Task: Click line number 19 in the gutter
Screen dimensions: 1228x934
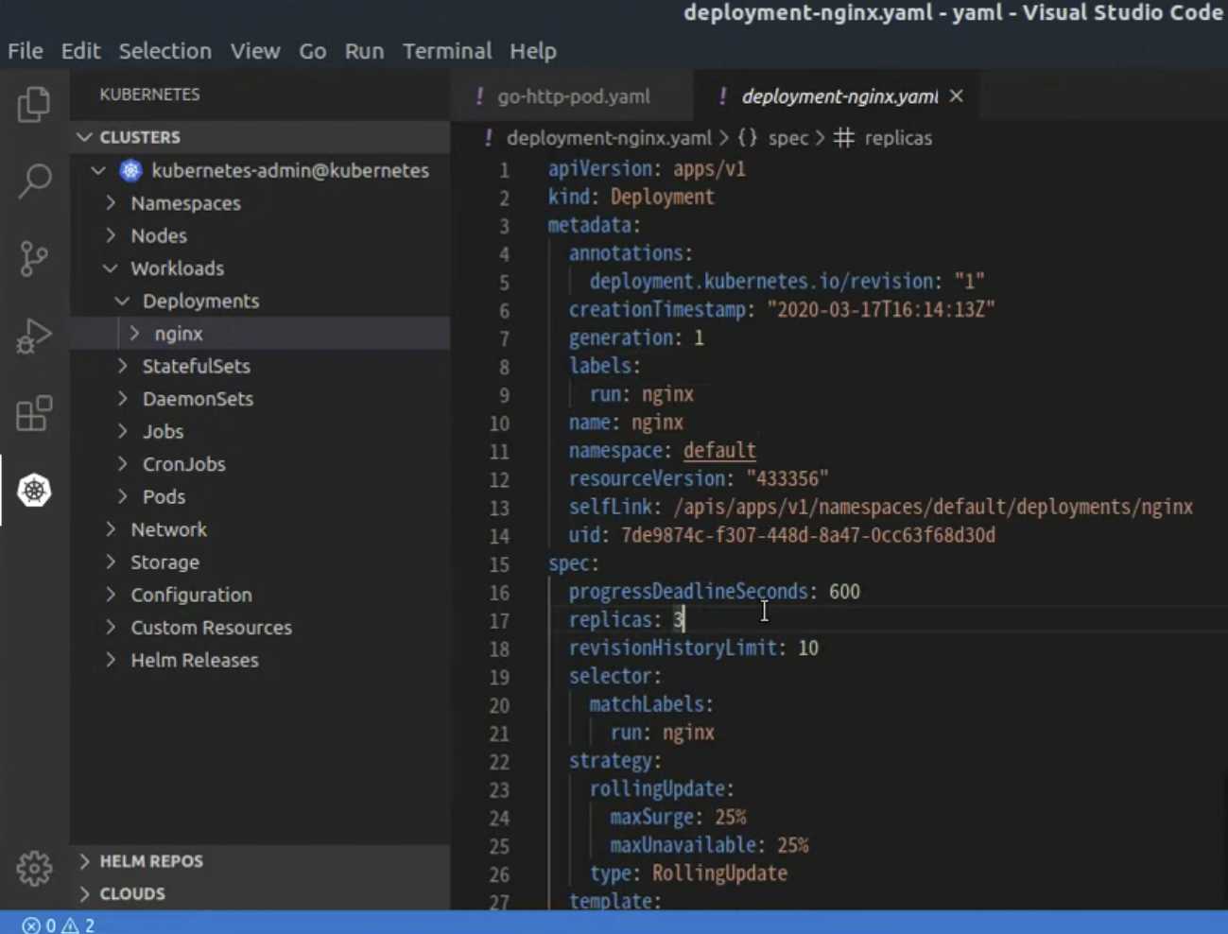Action: (499, 677)
